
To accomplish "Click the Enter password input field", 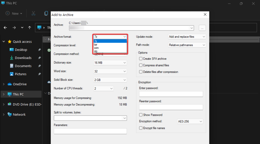I will coord(171,94).
